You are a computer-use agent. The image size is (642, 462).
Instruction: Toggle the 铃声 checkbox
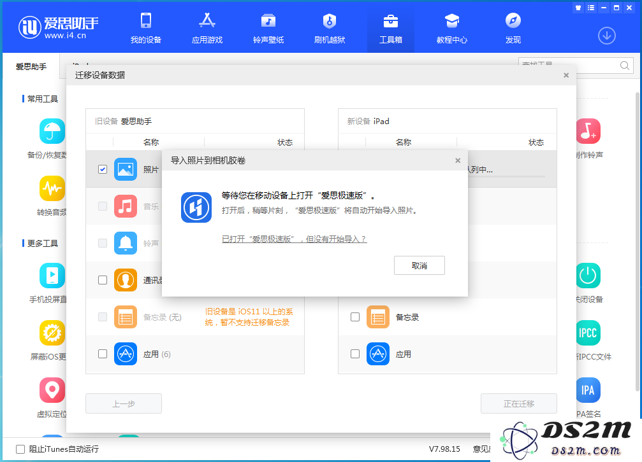[x=103, y=243]
